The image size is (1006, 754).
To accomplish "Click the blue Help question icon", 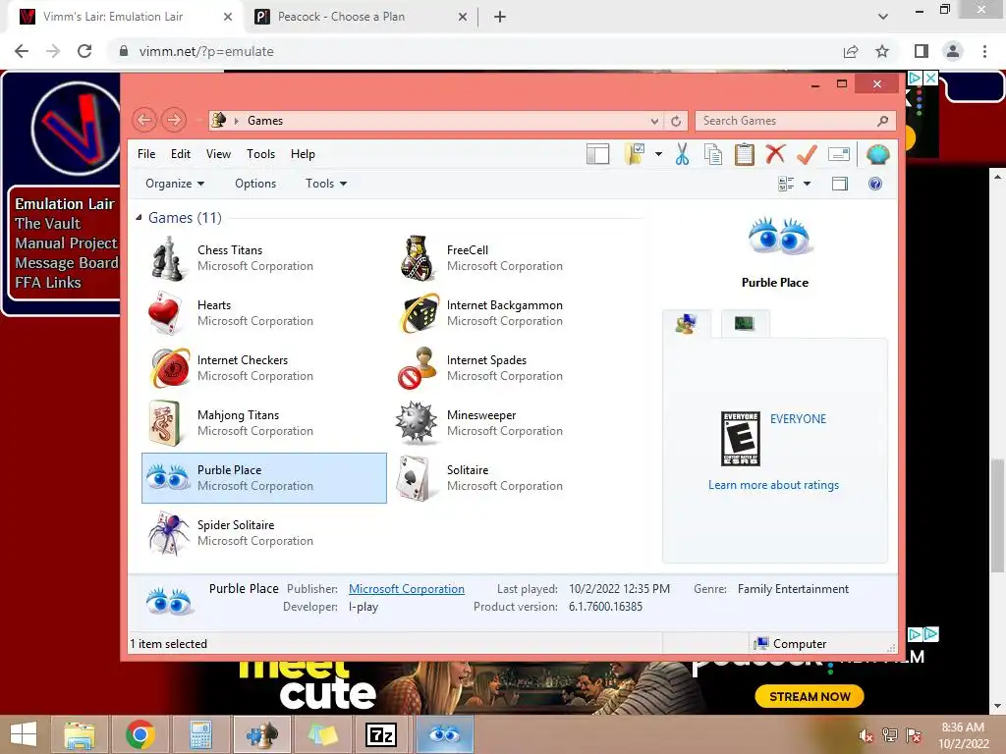I will point(875,184).
